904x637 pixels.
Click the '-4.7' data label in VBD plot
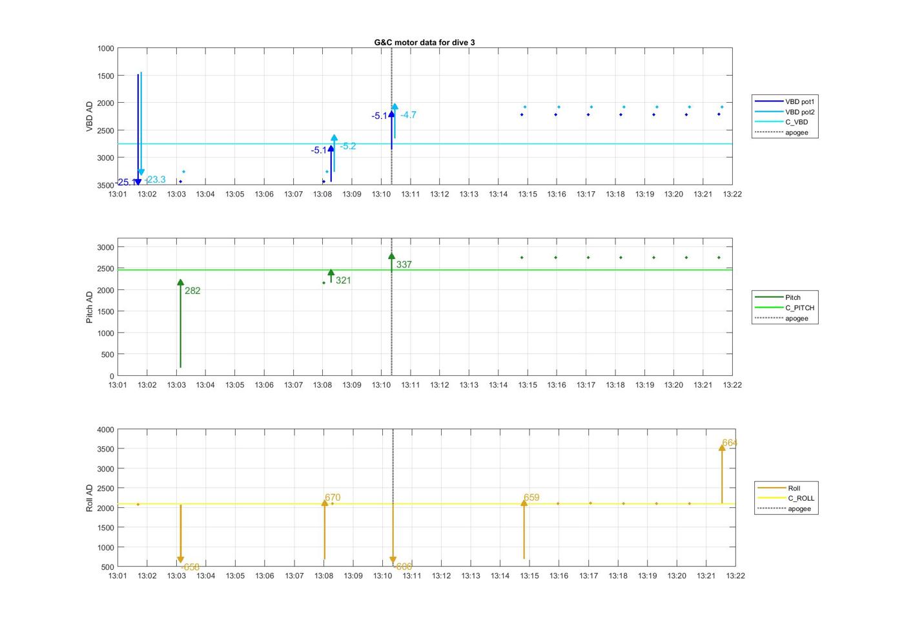408,115
